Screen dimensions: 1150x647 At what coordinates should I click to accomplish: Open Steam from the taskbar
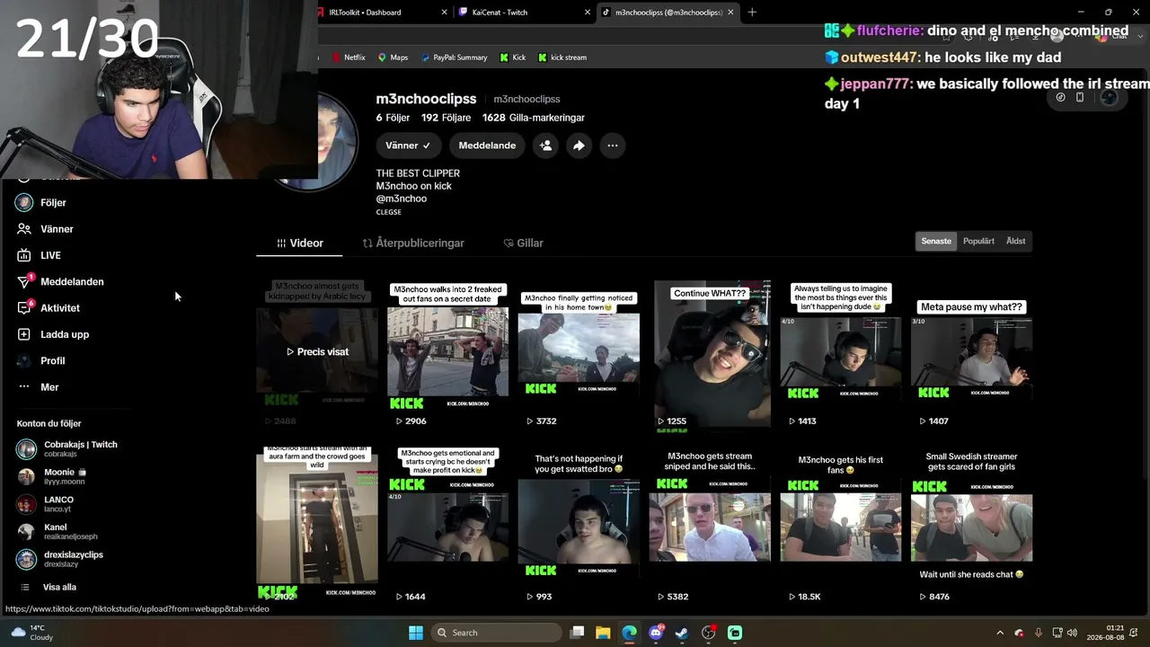(682, 633)
